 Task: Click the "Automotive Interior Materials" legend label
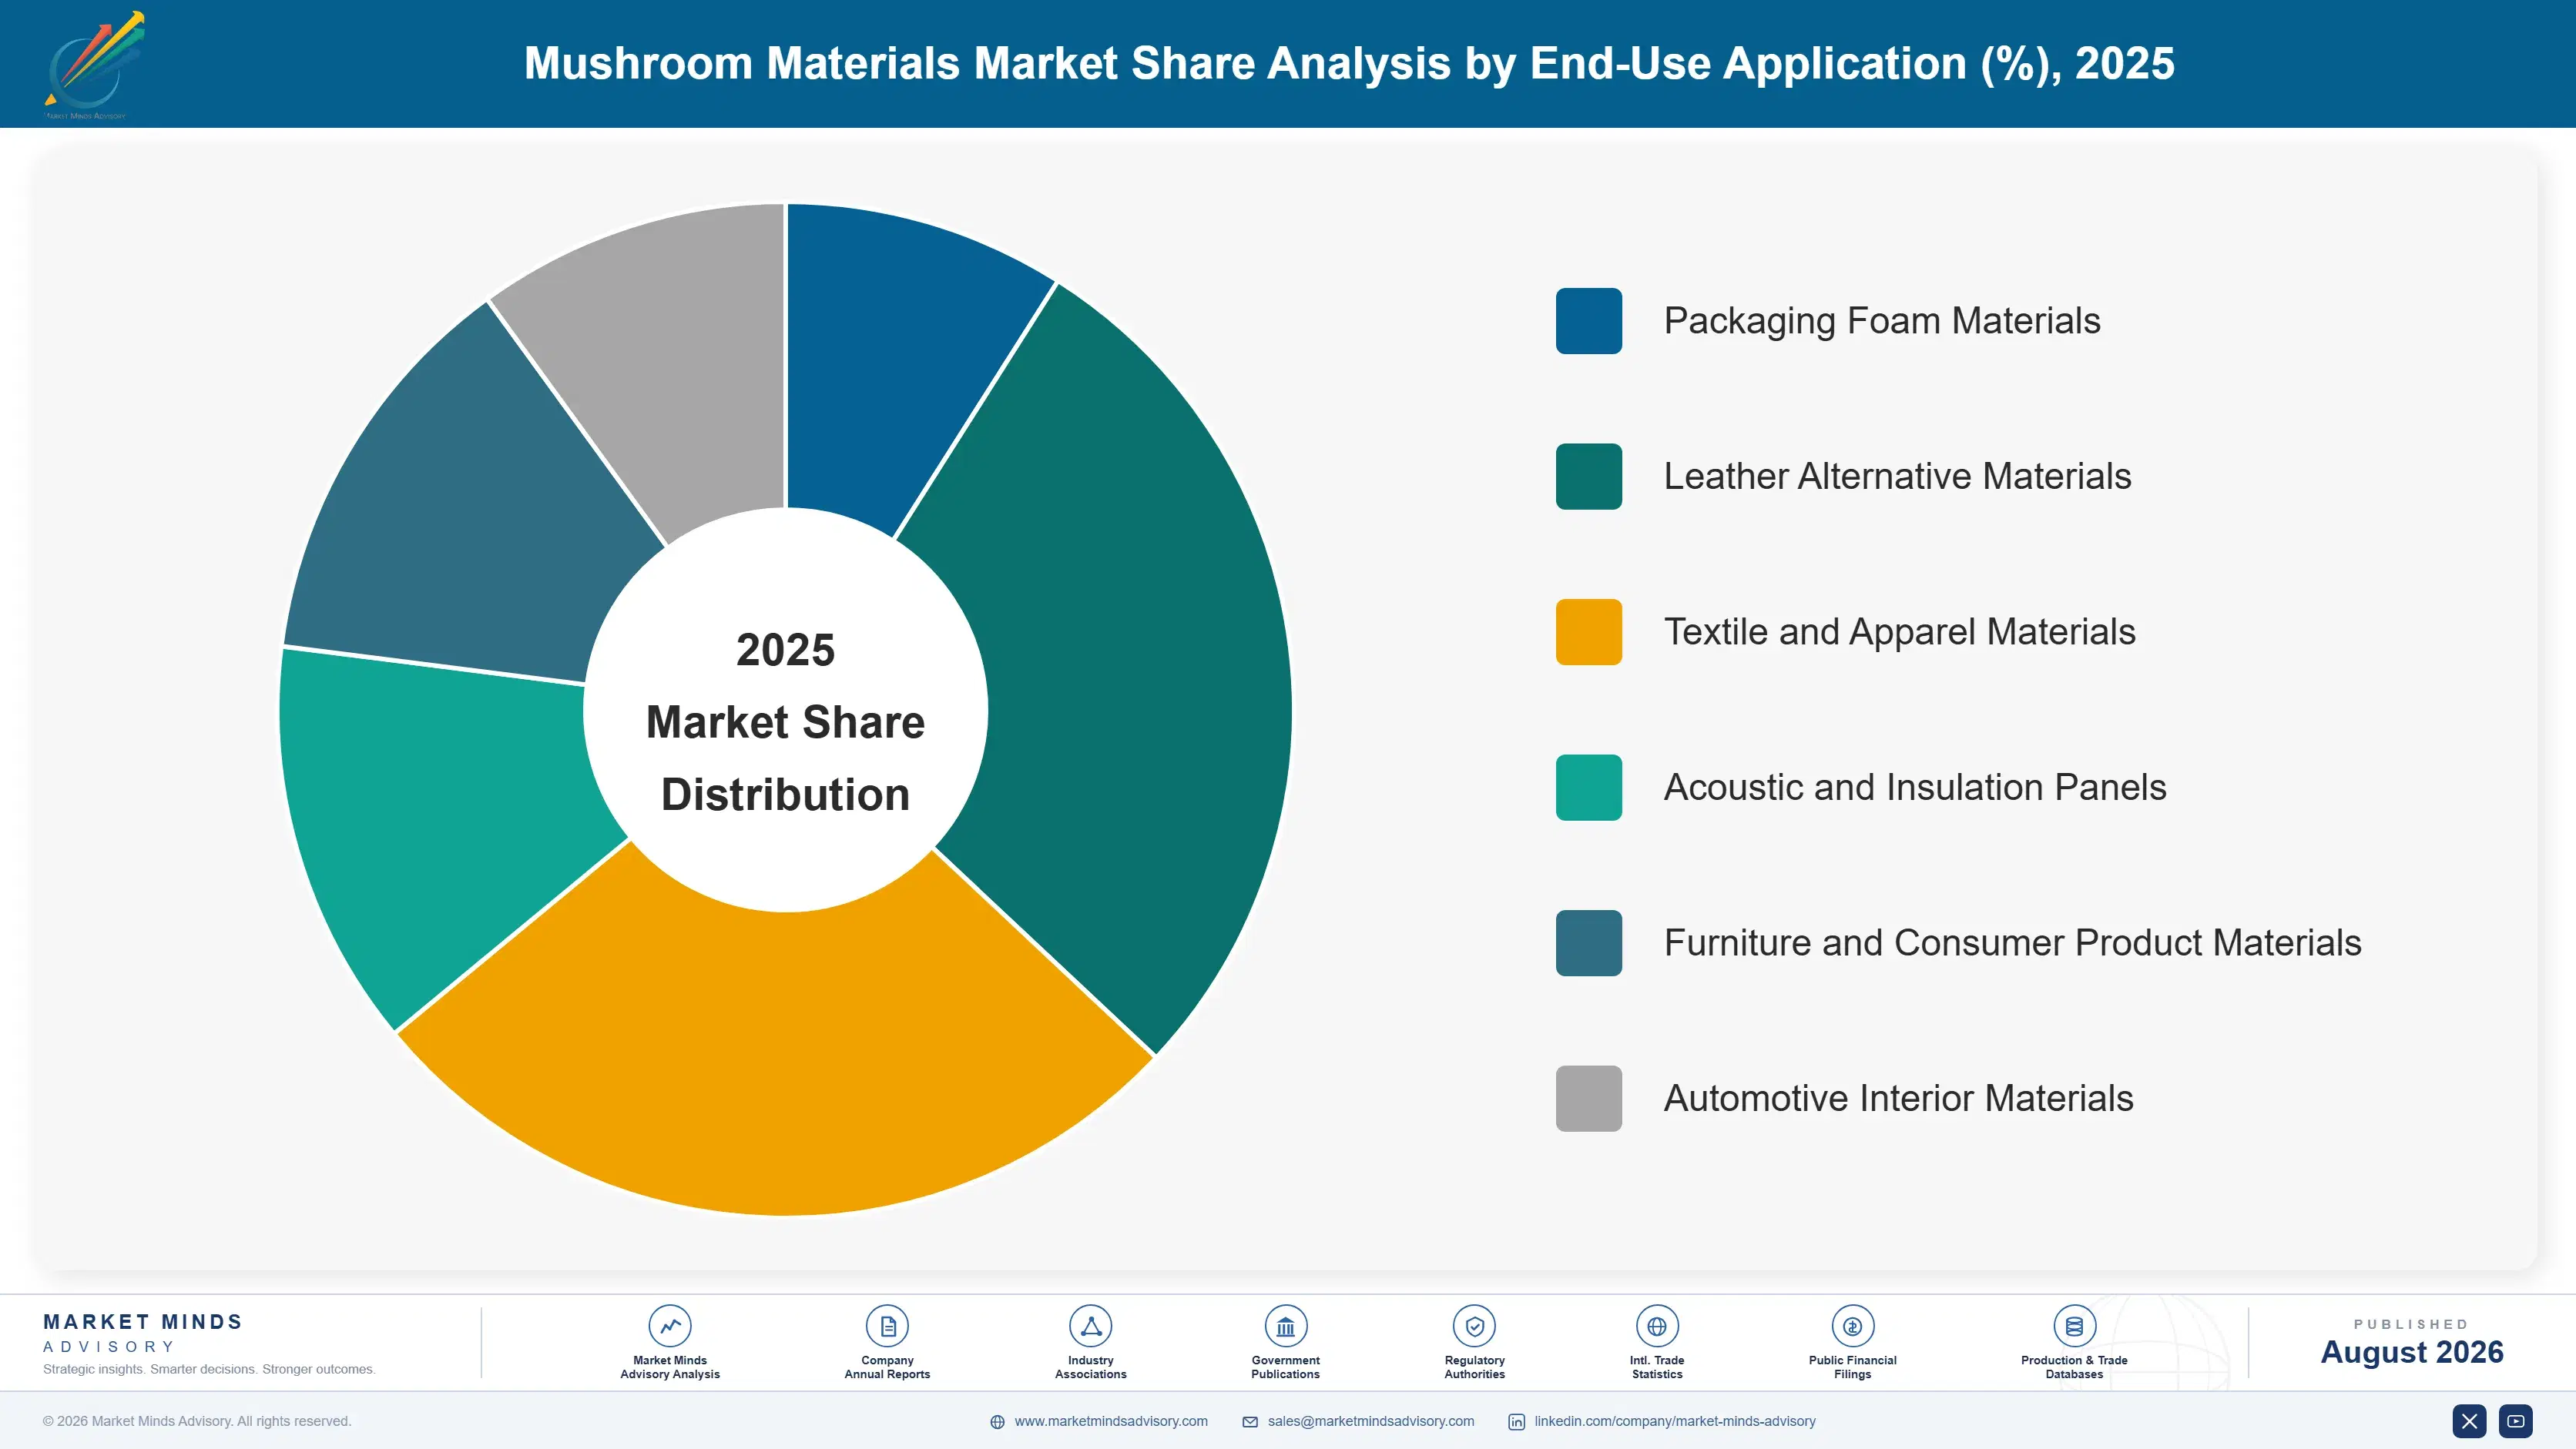click(x=1898, y=1098)
